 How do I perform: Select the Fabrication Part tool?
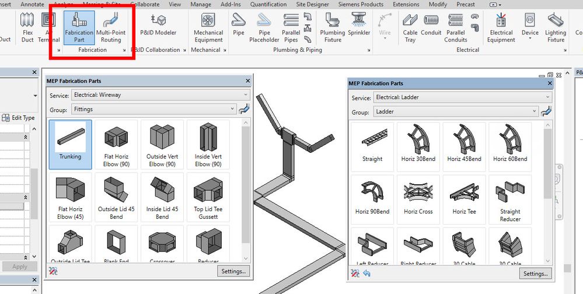click(79, 28)
